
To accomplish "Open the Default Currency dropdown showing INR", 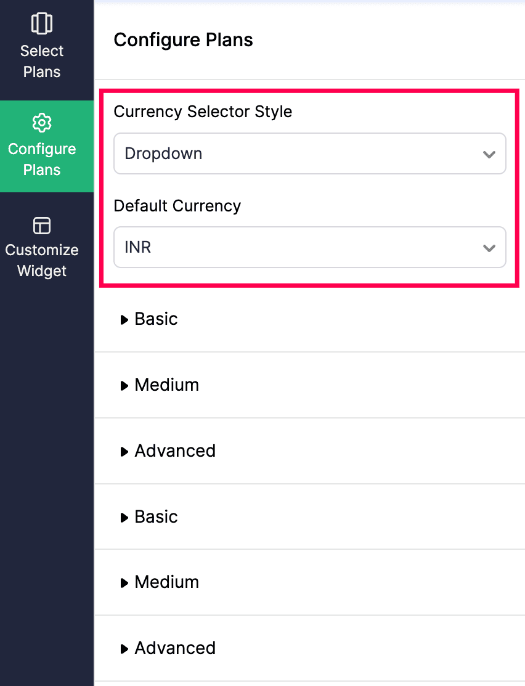I will (310, 247).
